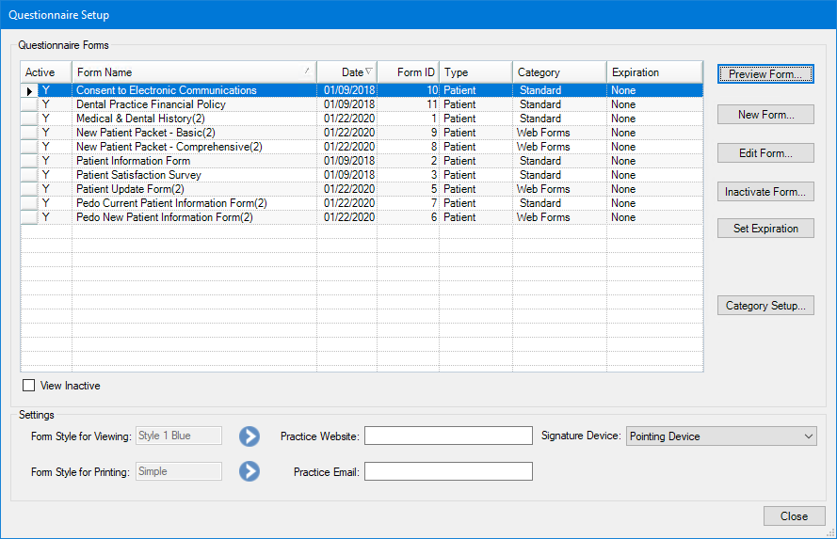Click into the Practice Website field
Viewport: 837px width, 539px height.
click(448, 436)
